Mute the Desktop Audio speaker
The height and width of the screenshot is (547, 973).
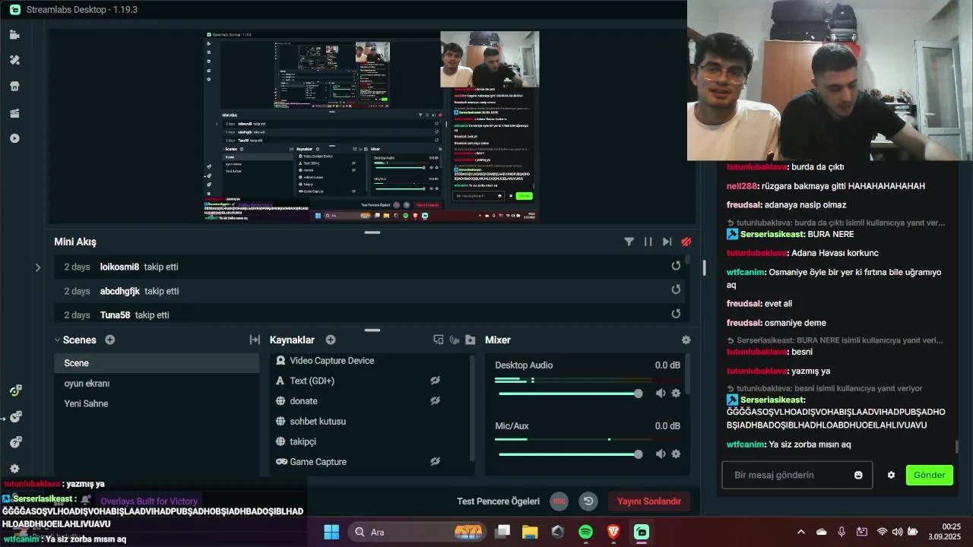point(661,393)
